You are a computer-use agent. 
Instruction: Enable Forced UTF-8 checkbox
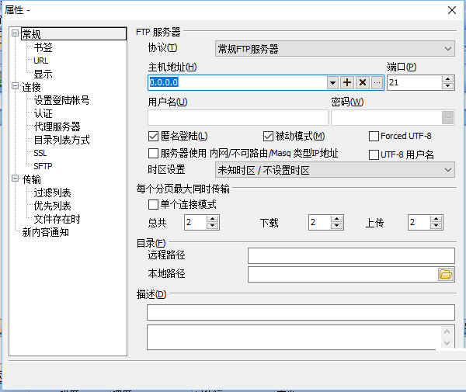coord(374,137)
